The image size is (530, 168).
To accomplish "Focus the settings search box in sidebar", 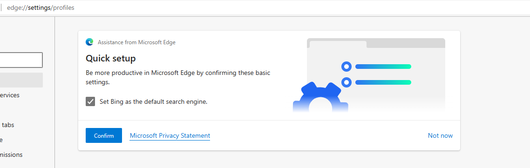I will click(21, 60).
